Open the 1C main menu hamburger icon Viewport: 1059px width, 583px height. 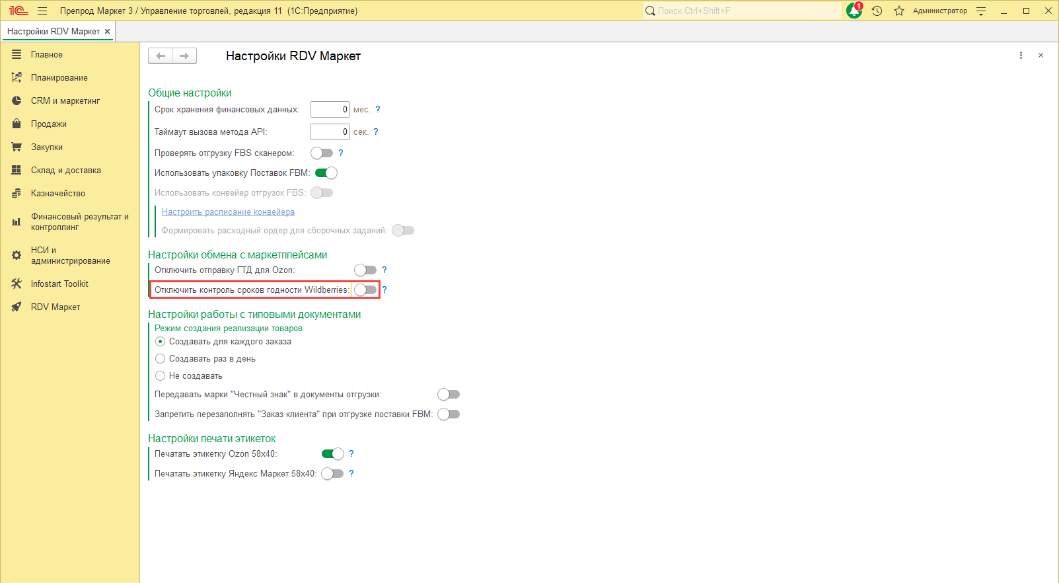[42, 11]
